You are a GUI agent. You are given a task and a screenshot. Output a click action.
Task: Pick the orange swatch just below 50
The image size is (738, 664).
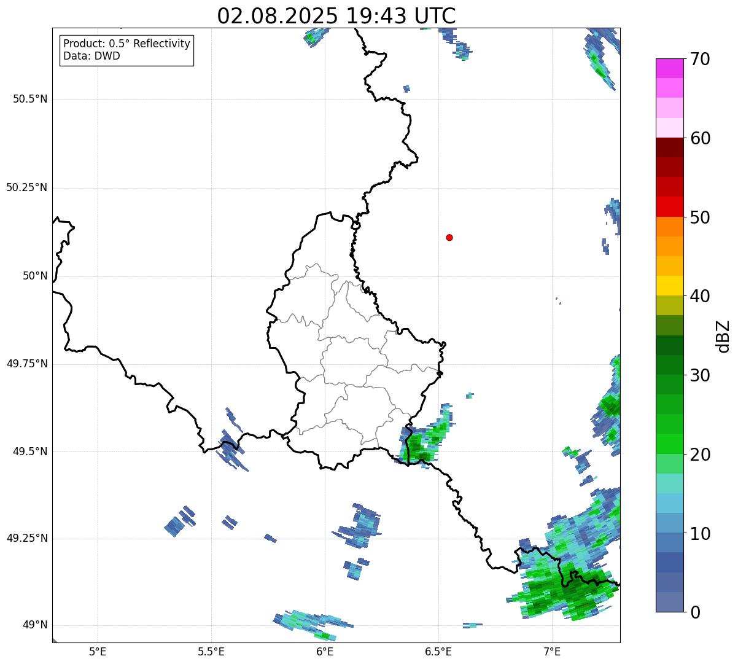669,227
